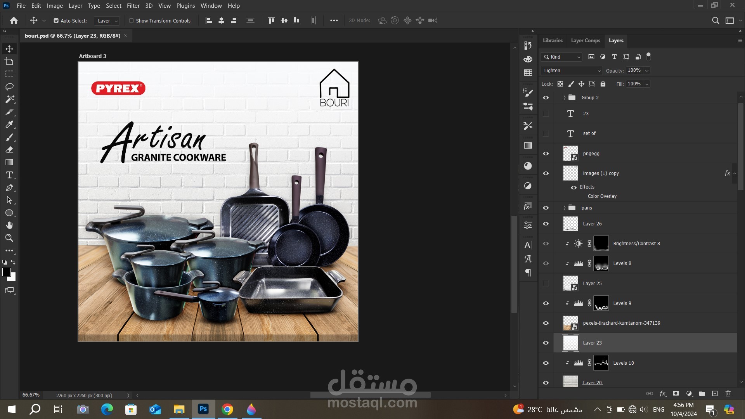Screen dimensions: 745x419
Task: Open the Filter menu
Action: [133, 5]
